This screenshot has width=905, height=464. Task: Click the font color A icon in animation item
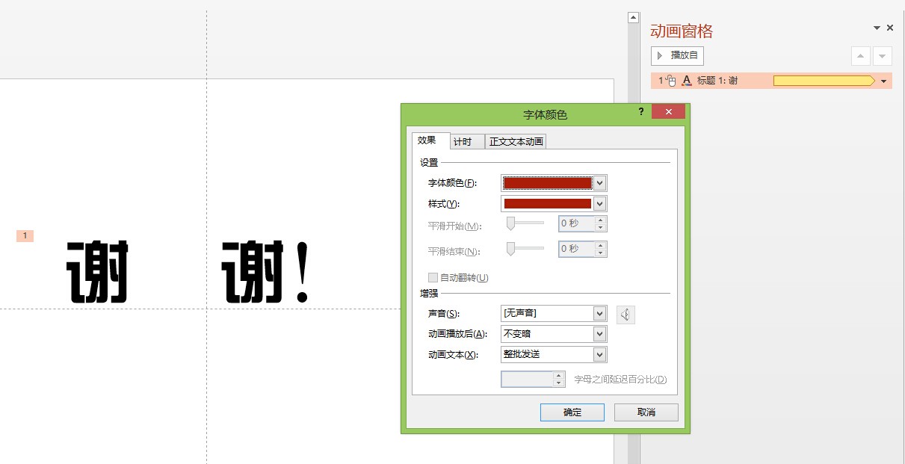click(x=687, y=81)
